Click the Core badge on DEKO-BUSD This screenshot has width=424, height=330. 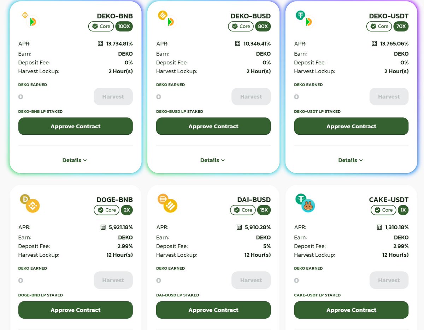tap(241, 26)
